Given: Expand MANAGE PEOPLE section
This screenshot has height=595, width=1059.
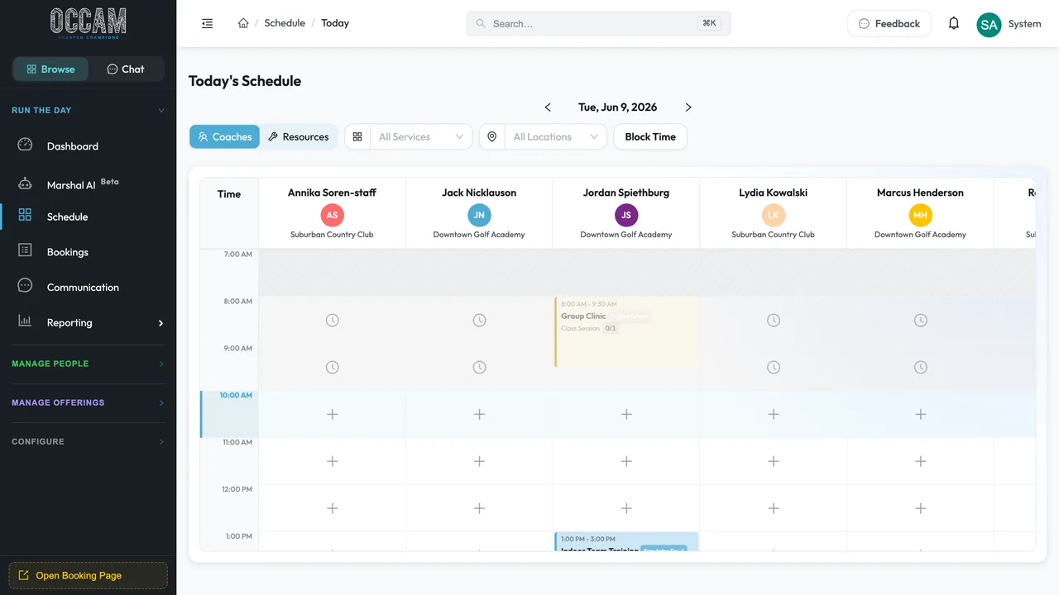Looking at the screenshot, I should pyautogui.click(x=88, y=364).
